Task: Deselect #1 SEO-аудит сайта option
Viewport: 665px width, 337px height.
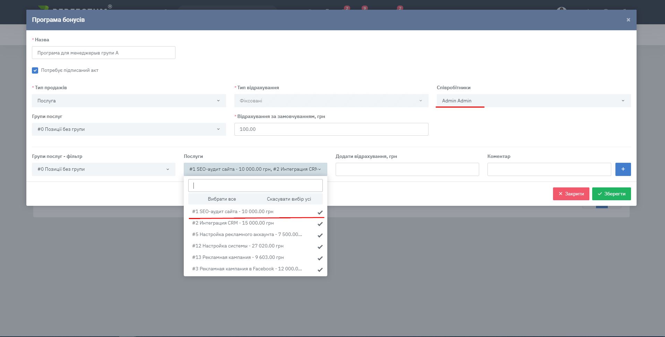Action: click(x=256, y=211)
